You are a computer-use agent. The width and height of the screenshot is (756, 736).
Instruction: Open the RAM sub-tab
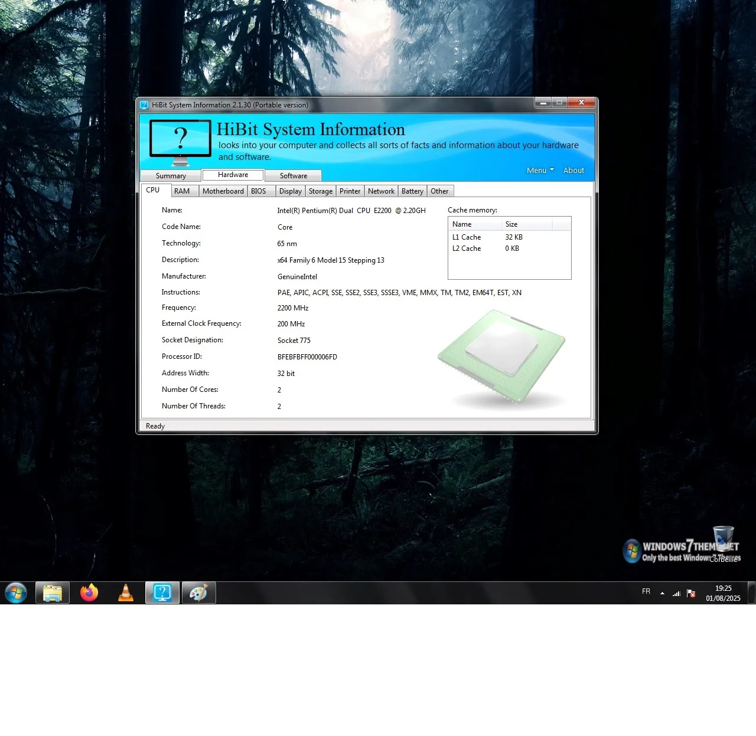tap(185, 191)
